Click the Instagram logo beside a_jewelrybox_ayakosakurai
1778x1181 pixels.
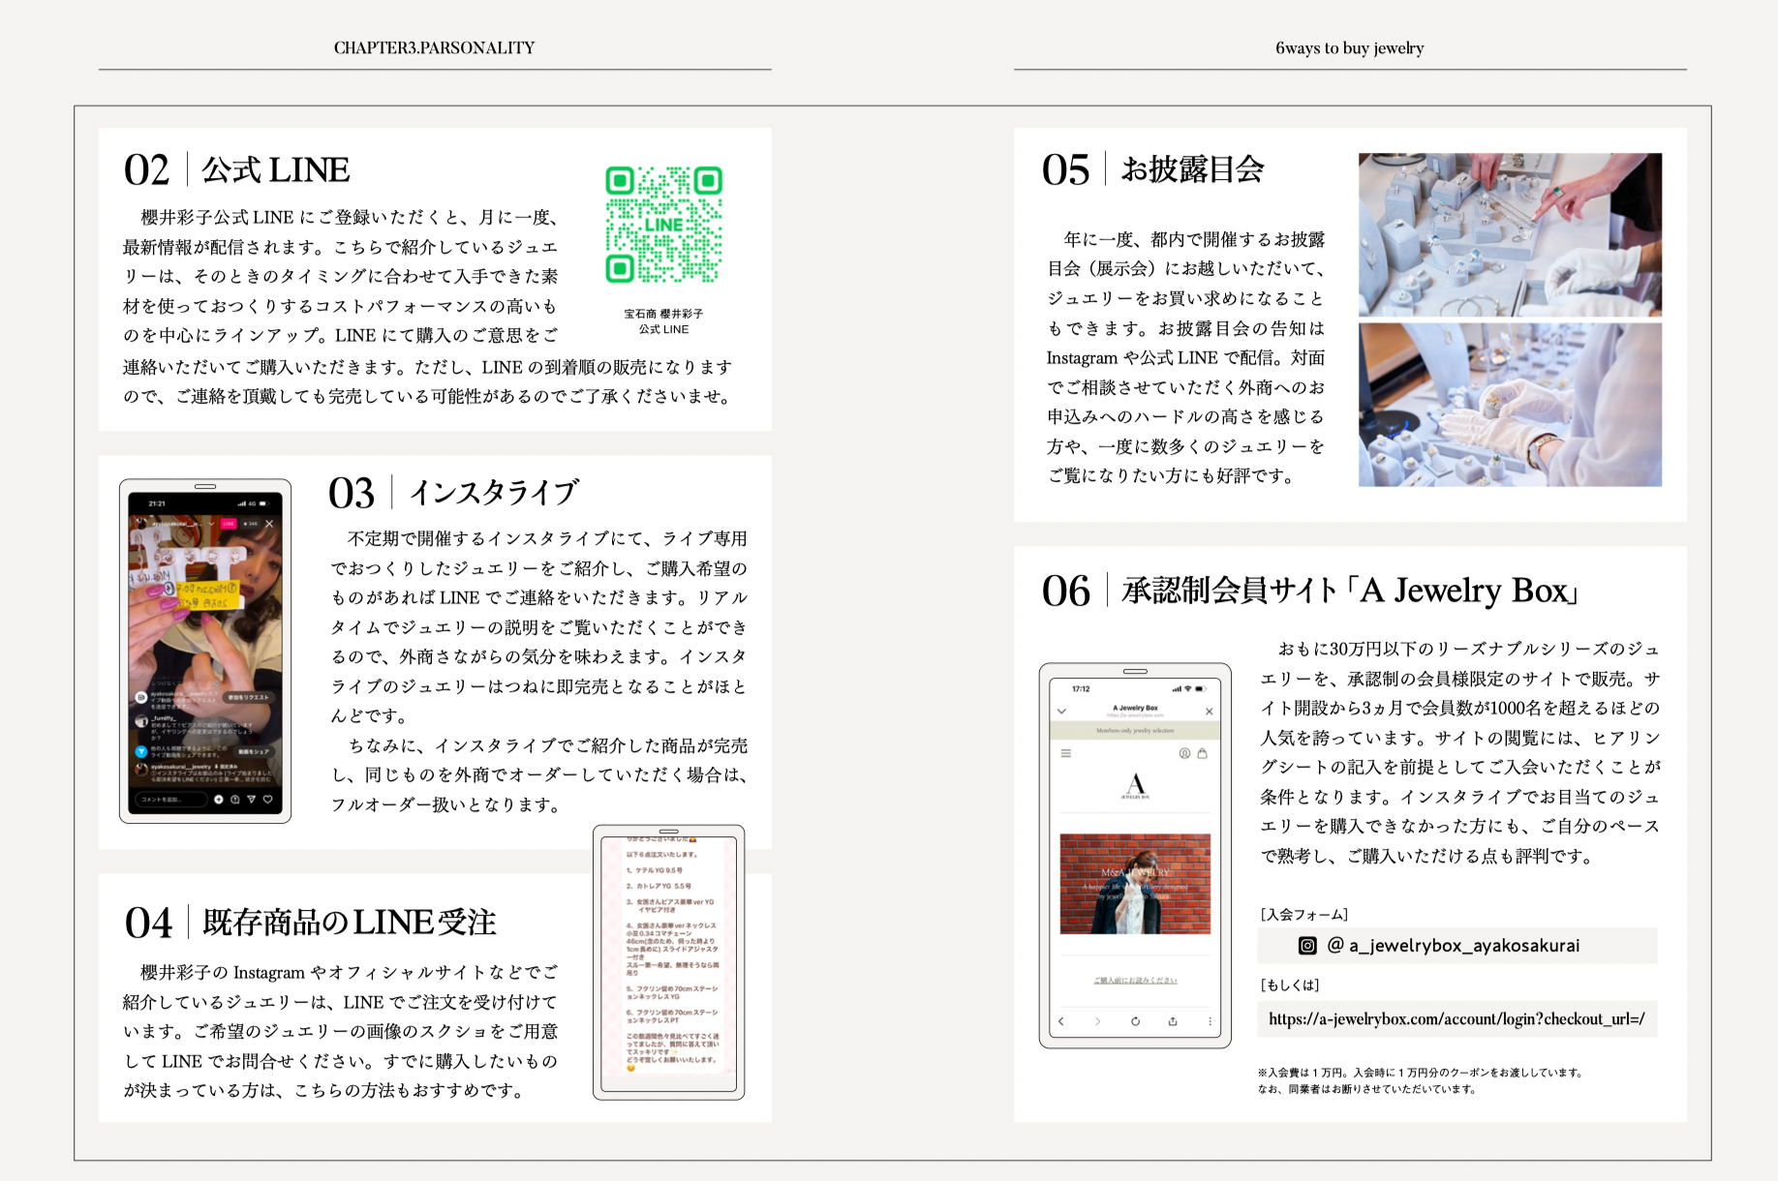click(1307, 946)
